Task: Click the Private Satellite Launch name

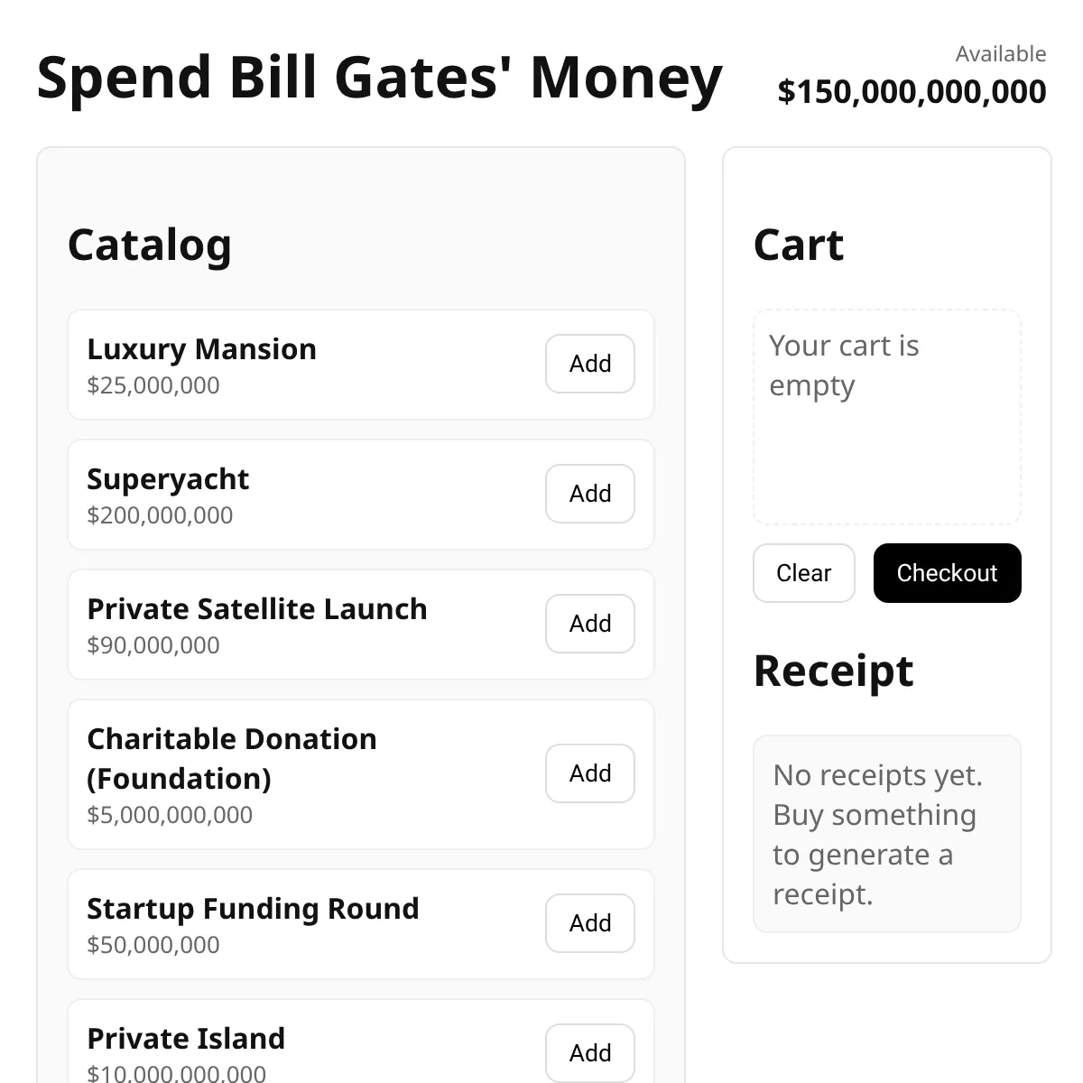Action: coord(257,609)
